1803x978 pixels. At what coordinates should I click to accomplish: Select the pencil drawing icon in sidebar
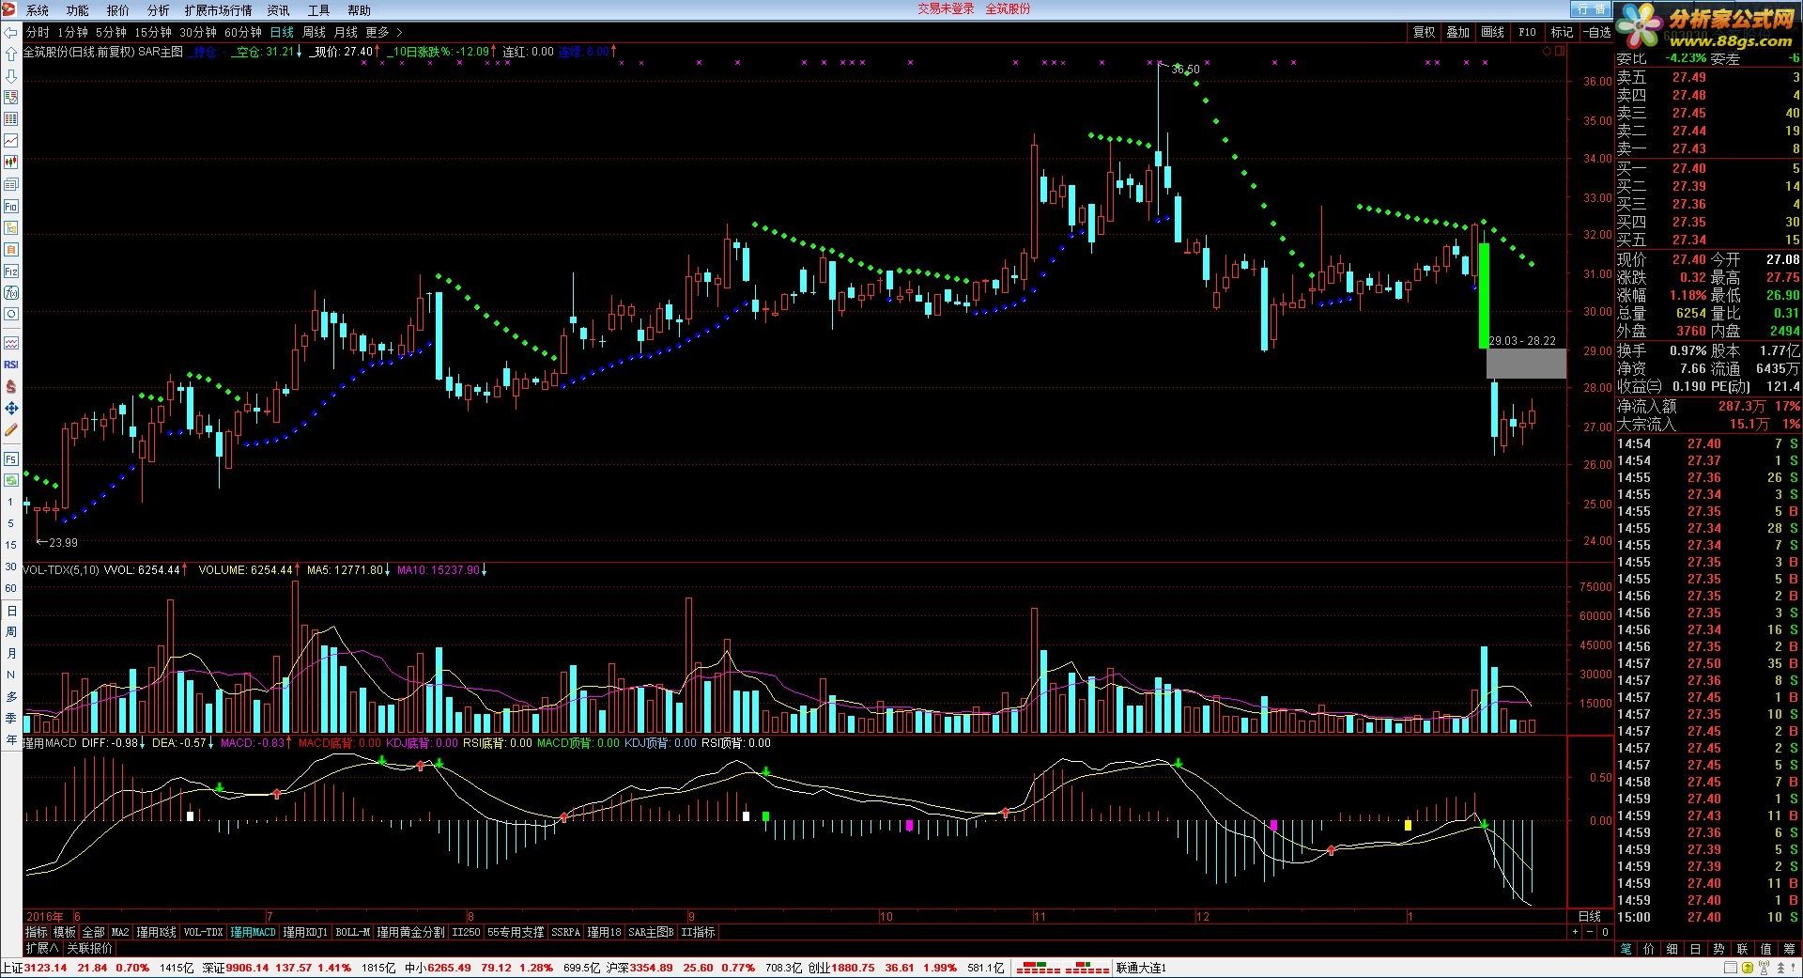click(11, 429)
